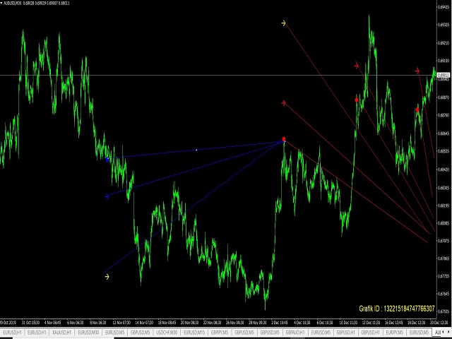The image size is (452, 339).
Task: Click the '28 Nov 09:30' time label
Action: [x=258, y=322]
